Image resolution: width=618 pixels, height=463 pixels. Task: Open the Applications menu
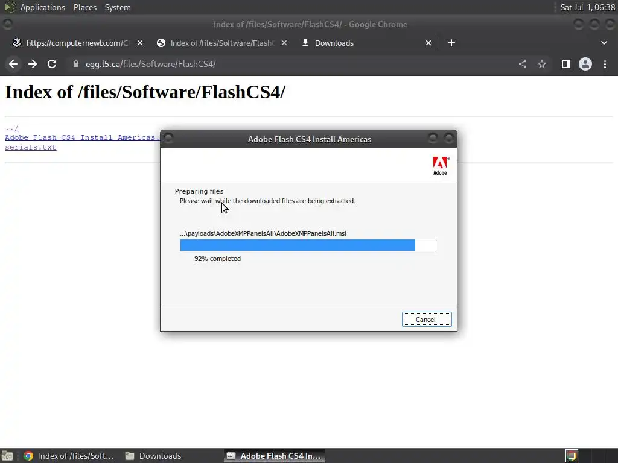[x=43, y=7]
